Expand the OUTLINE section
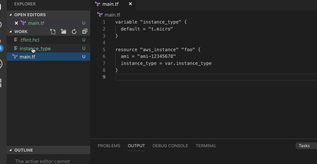The image size is (317, 164). pyautogui.click(x=10, y=150)
